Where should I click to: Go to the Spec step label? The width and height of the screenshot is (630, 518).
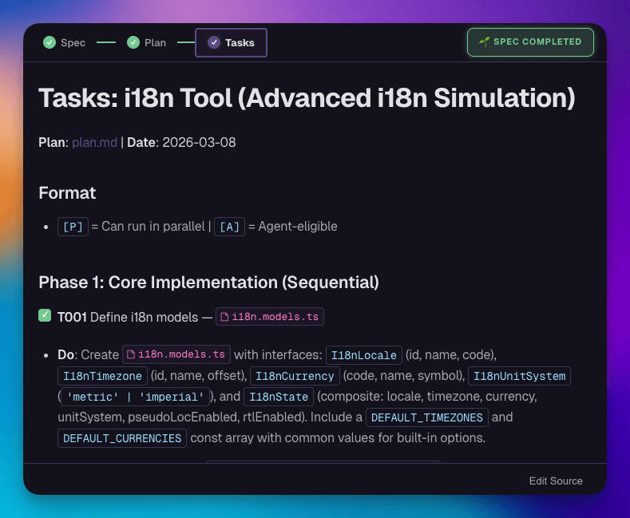coord(73,42)
